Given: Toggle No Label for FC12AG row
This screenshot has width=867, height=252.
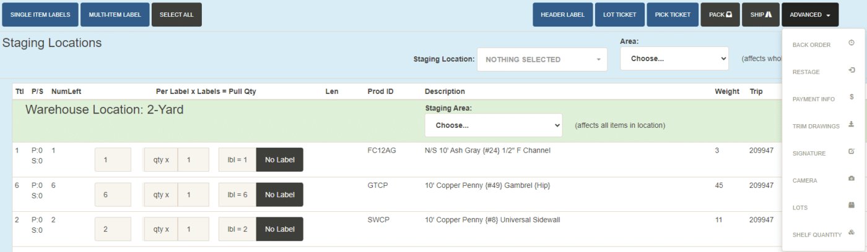Looking at the screenshot, I should 279,160.
